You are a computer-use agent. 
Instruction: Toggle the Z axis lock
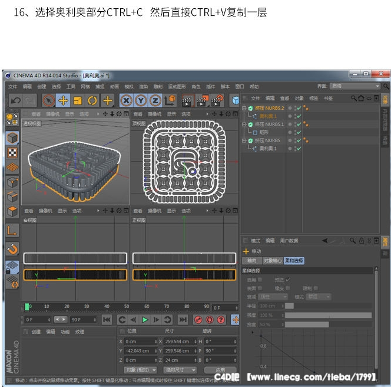pyautogui.click(x=155, y=100)
